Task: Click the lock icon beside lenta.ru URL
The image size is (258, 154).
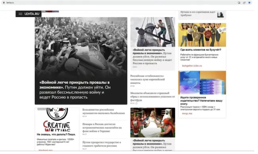Action: coord(4,3)
